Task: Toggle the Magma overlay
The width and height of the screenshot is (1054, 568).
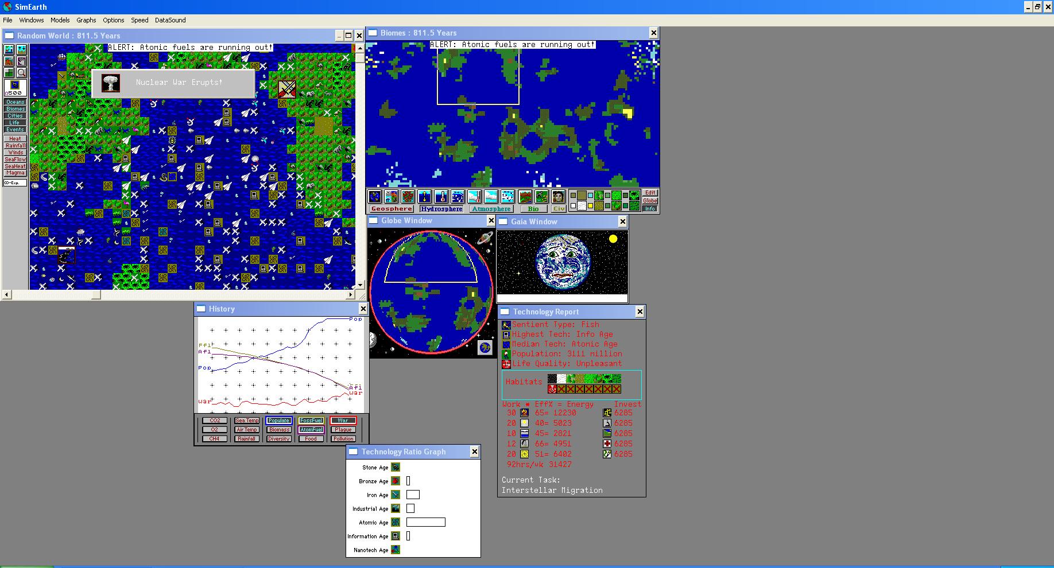Action: pyautogui.click(x=15, y=173)
